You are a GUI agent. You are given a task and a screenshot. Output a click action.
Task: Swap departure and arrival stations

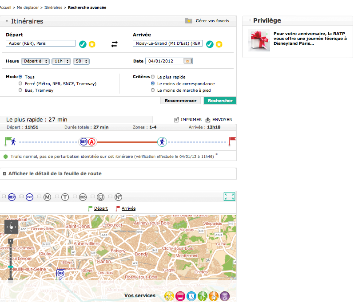coord(114,44)
